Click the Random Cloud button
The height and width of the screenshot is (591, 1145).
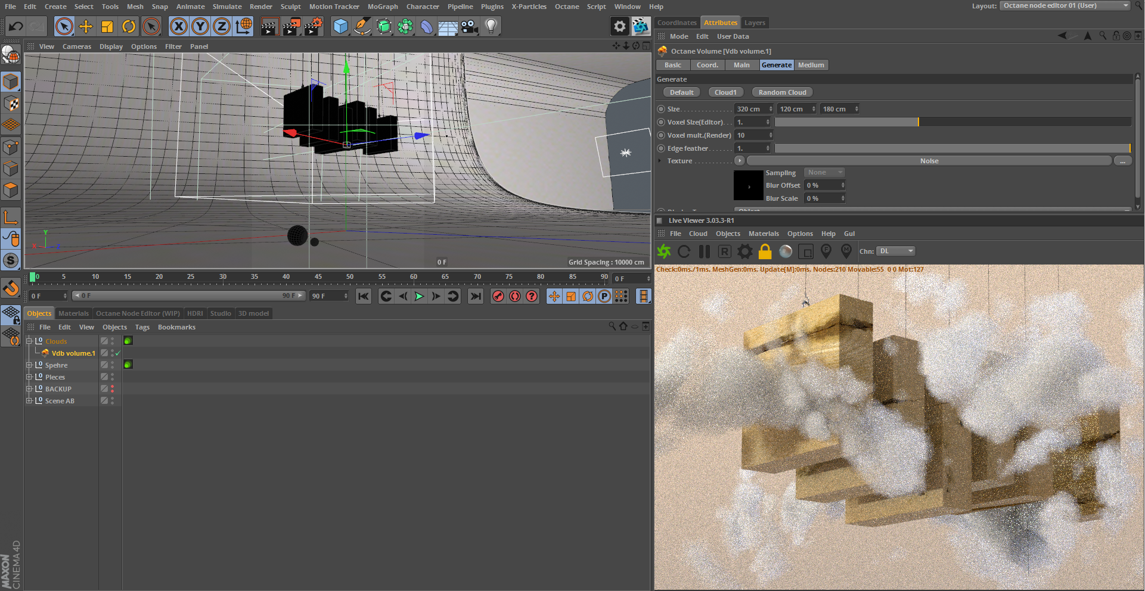(783, 92)
